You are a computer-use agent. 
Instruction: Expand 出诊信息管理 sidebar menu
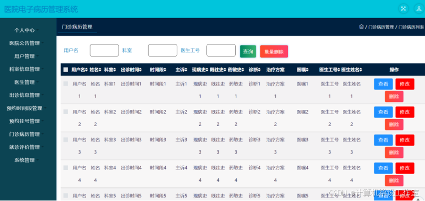click(26, 95)
